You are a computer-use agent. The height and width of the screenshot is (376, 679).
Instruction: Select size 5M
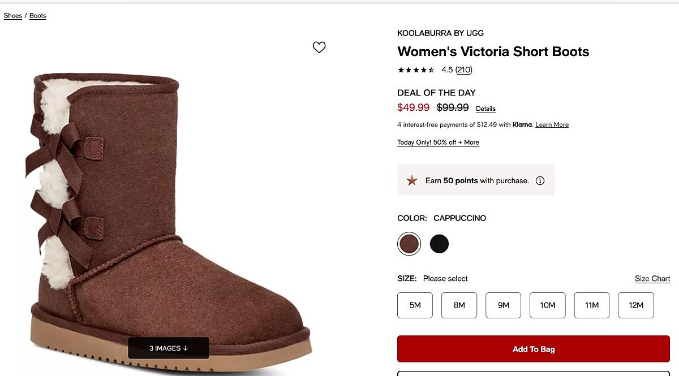(x=415, y=305)
